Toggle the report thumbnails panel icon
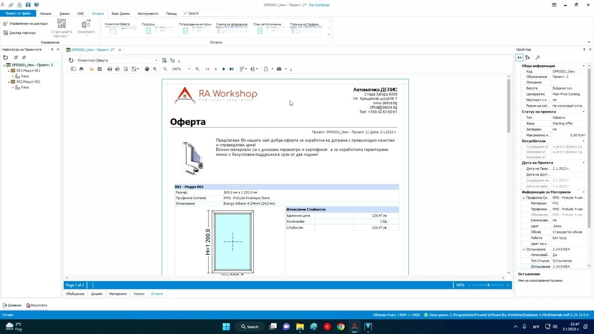594x334 pixels. click(73, 69)
